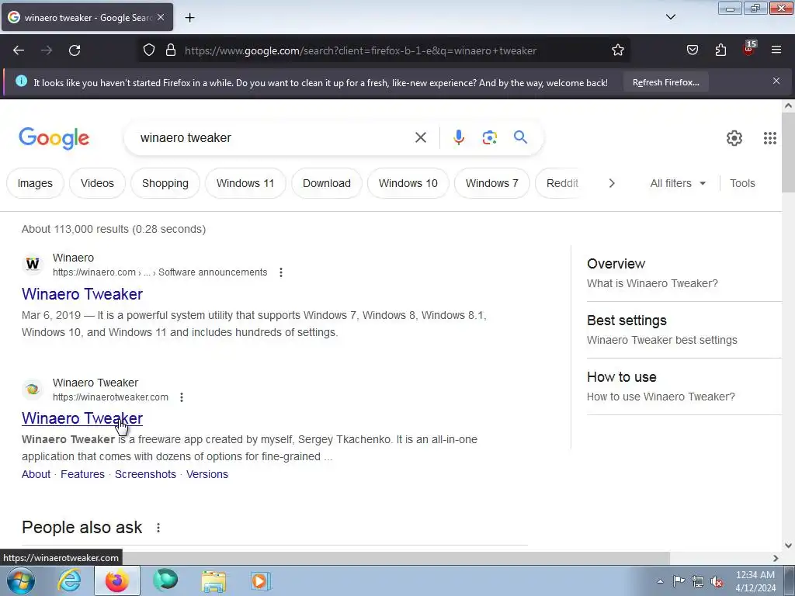Click the https://winaerotweaker.com URL text
795x596 pixels.
[x=110, y=397]
